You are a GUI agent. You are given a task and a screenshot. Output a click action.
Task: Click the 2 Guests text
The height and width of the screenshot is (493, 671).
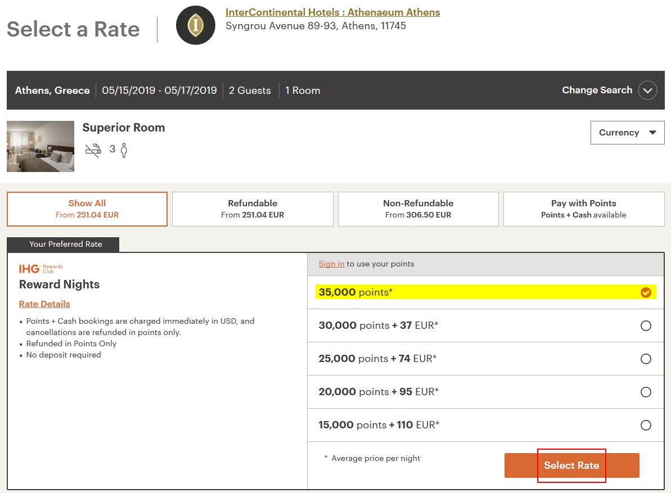250,91
